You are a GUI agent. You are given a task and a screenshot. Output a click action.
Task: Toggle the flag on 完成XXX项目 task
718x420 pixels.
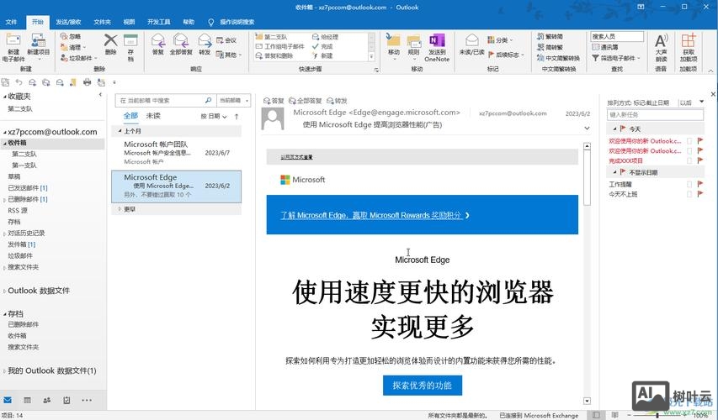(699, 160)
